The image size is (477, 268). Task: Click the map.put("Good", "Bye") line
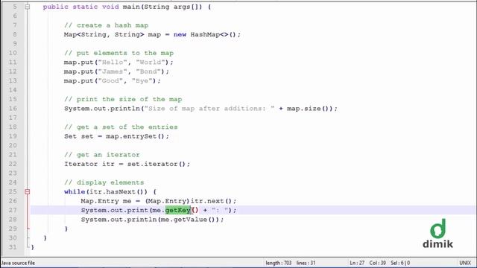(x=112, y=81)
